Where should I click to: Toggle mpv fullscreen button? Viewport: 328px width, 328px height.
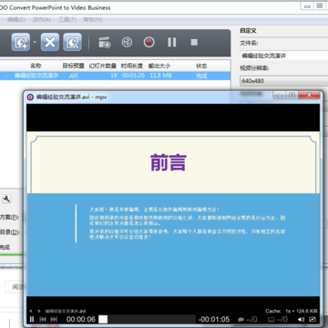313,319
